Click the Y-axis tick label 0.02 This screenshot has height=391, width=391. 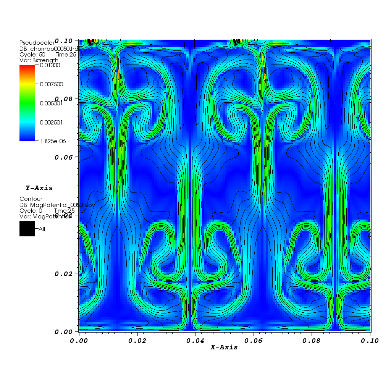click(64, 274)
